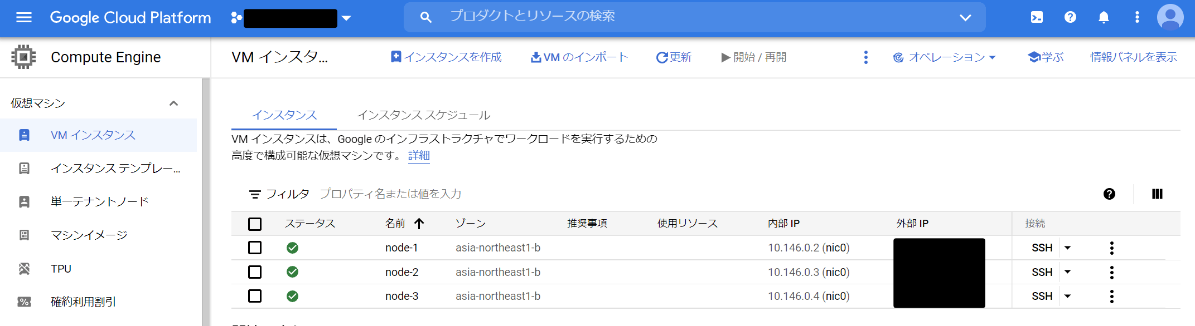Switch to インスタンス スケジュール tab
The height and width of the screenshot is (326, 1195).
pos(424,115)
